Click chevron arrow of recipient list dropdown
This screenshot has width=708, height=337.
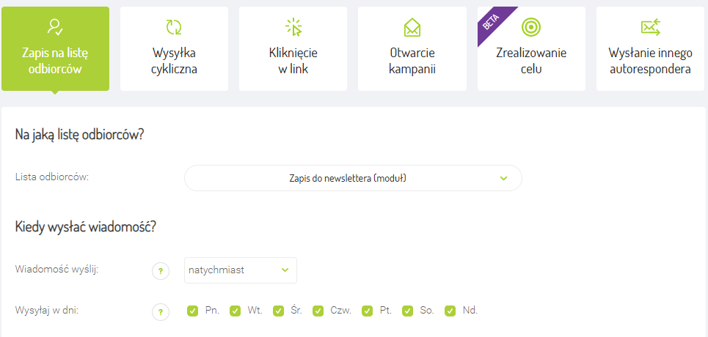[503, 178]
